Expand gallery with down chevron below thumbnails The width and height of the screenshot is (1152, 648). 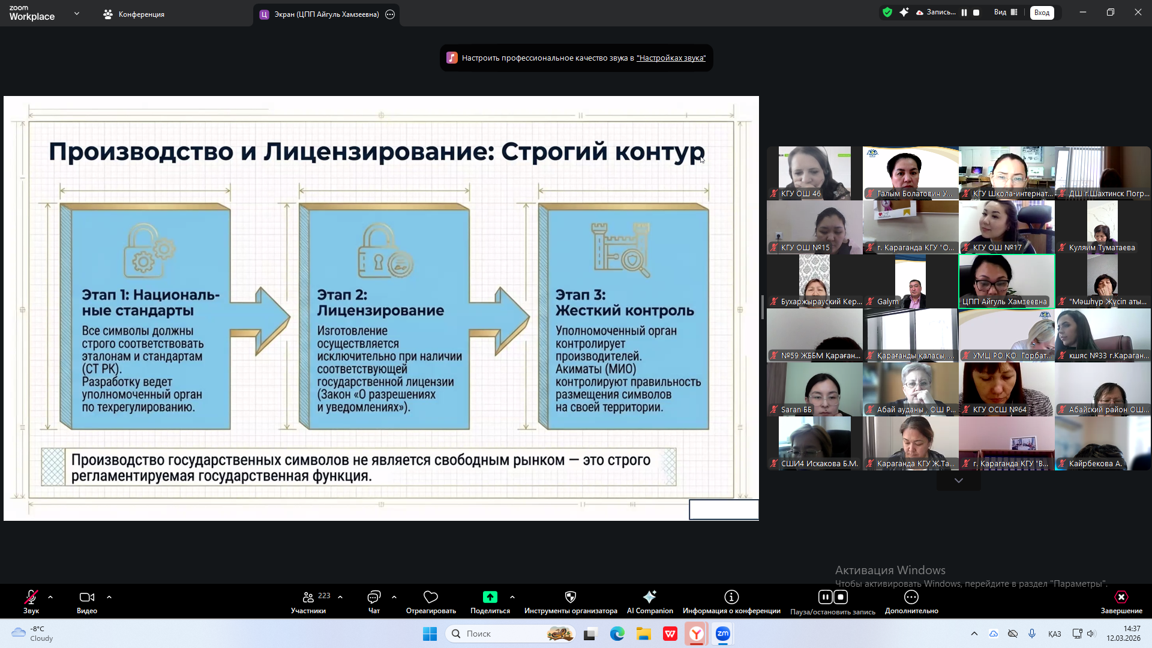958,481
